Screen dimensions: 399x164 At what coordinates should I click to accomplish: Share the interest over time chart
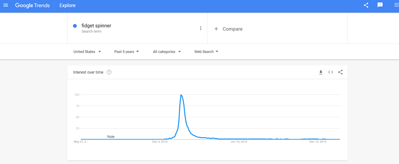(340, 72)
